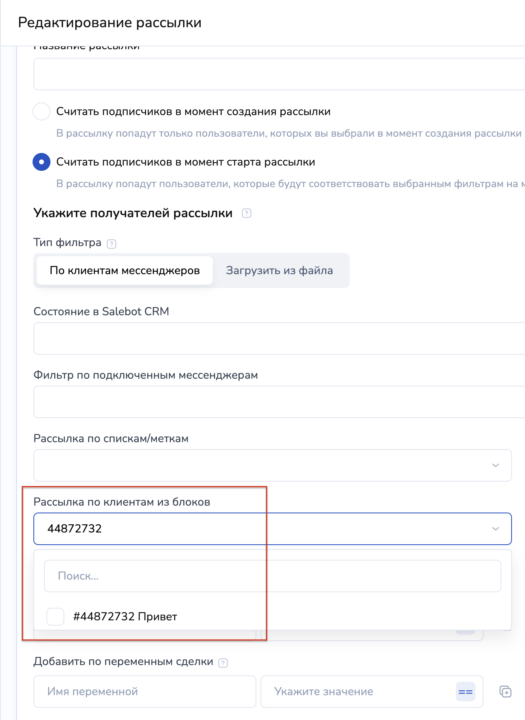Click the duplicate variable row icon
The width and height of the screenshot is (525, 720).
(505, 692)
